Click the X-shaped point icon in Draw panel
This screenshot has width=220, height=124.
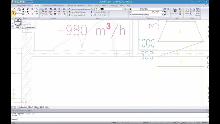(x=32, y=9)
